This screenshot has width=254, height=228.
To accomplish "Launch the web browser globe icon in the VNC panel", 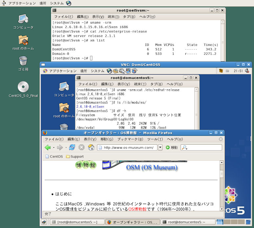I will click(109, 71).
